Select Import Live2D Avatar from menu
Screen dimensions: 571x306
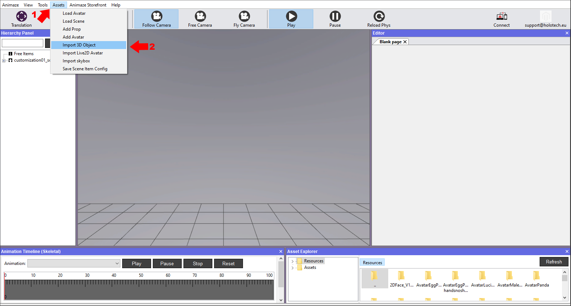click(x=83, y=53)
